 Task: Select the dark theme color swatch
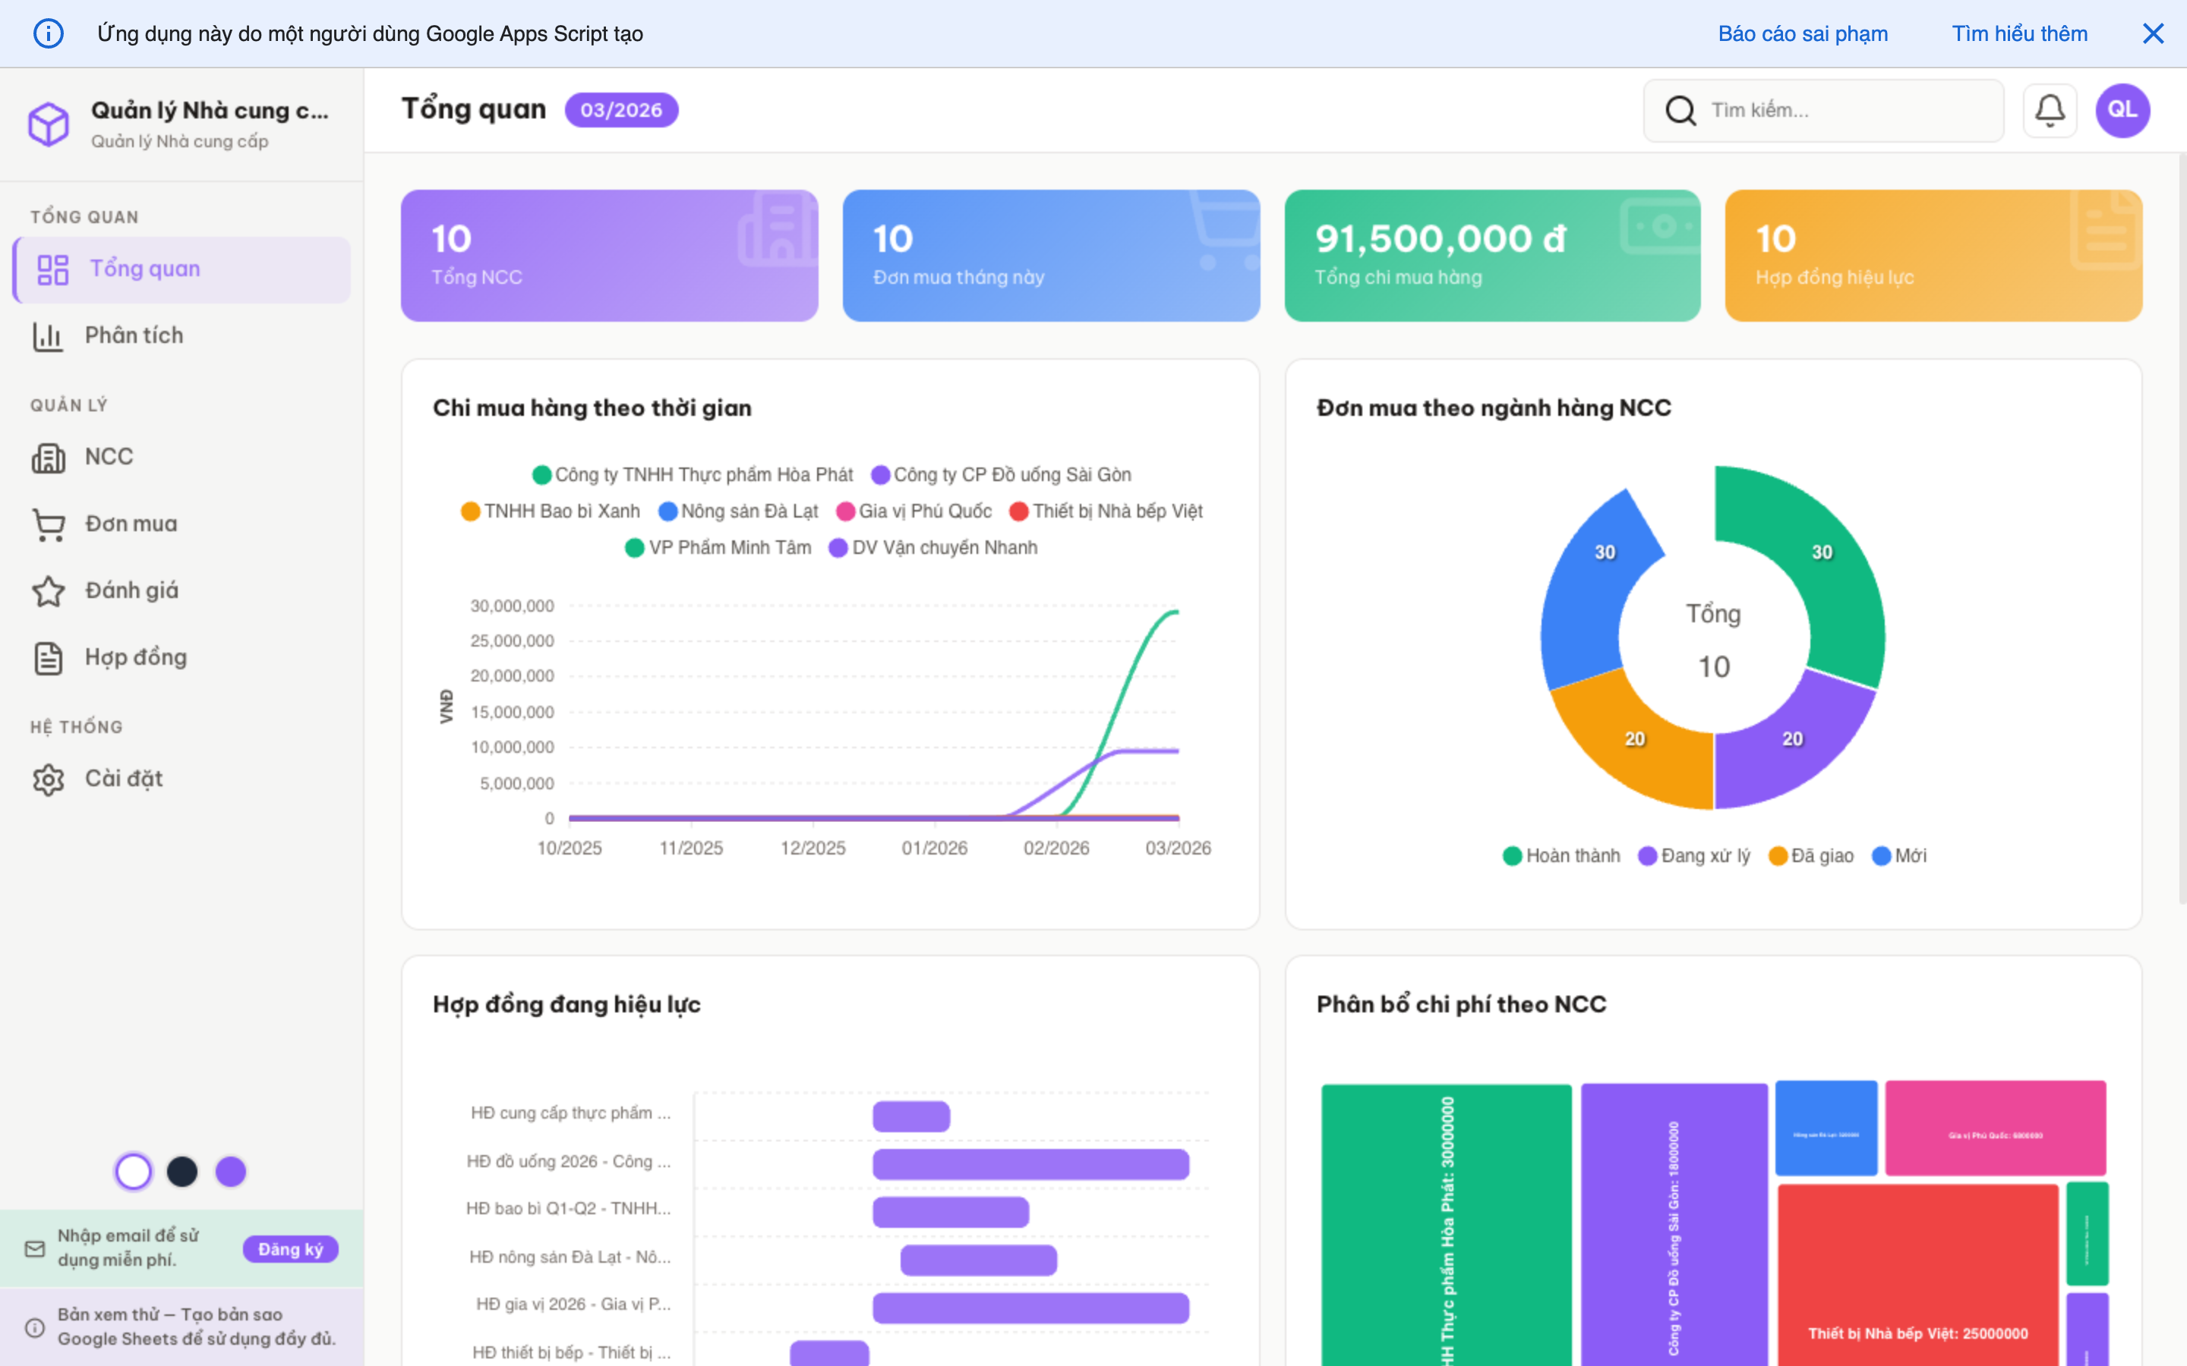pos(181,1172)
